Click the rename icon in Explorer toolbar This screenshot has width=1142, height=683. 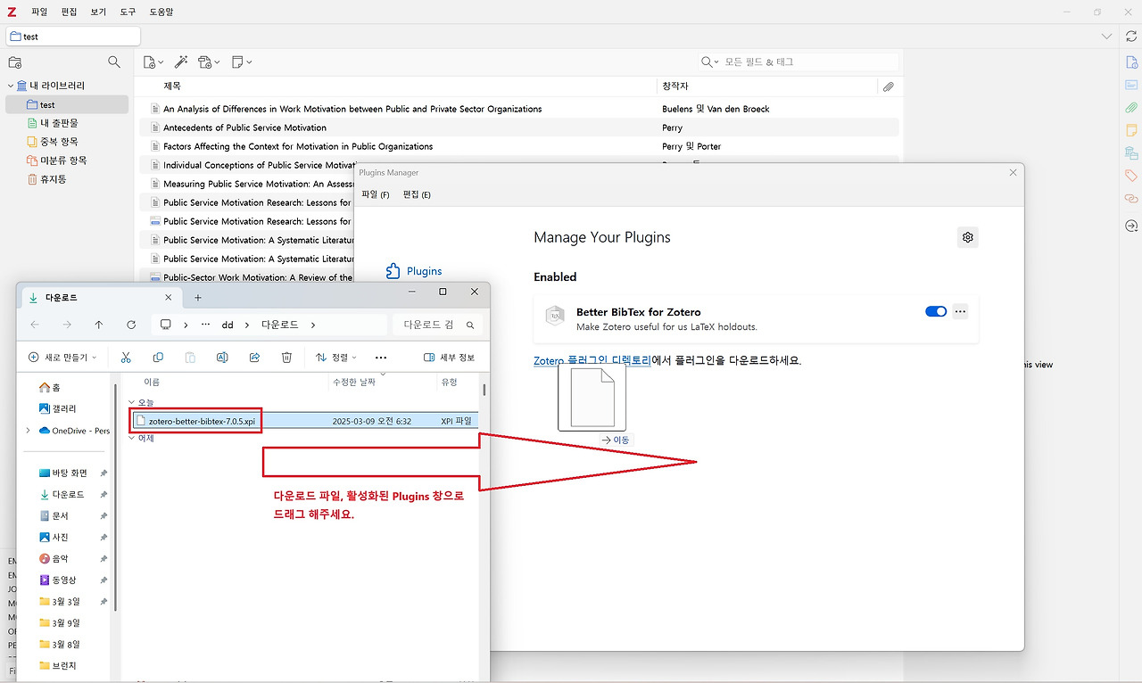pos(222,358)
